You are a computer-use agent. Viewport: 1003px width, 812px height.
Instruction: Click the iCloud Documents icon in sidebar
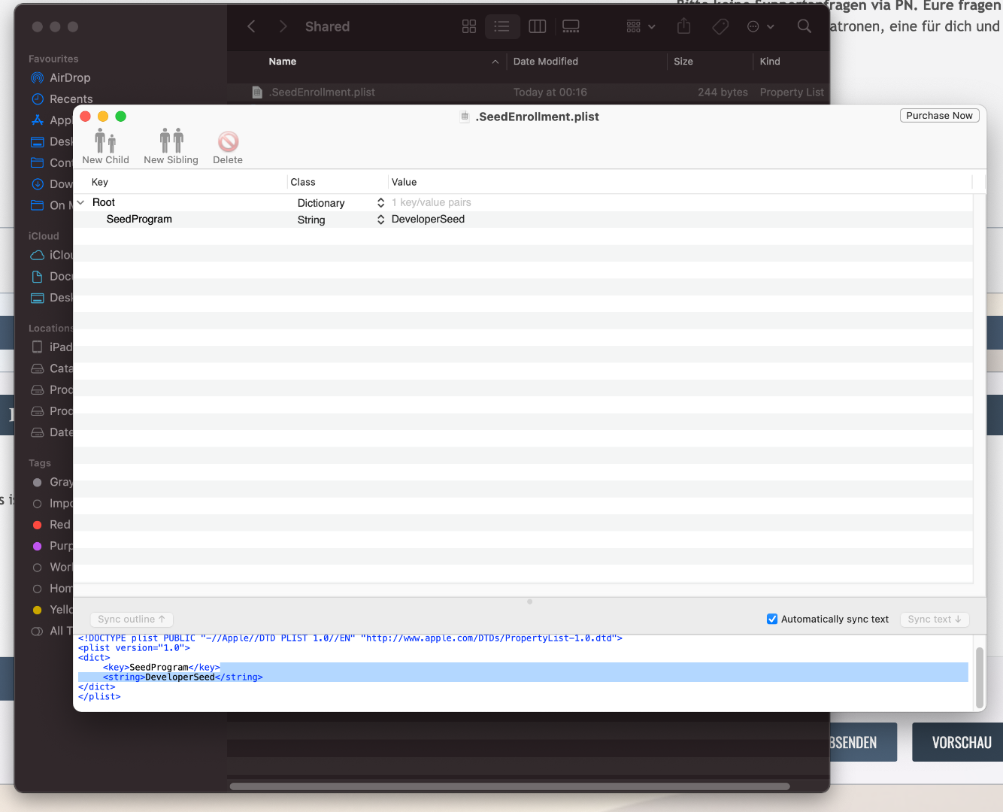pyautogui.click(x=38, y=277)
